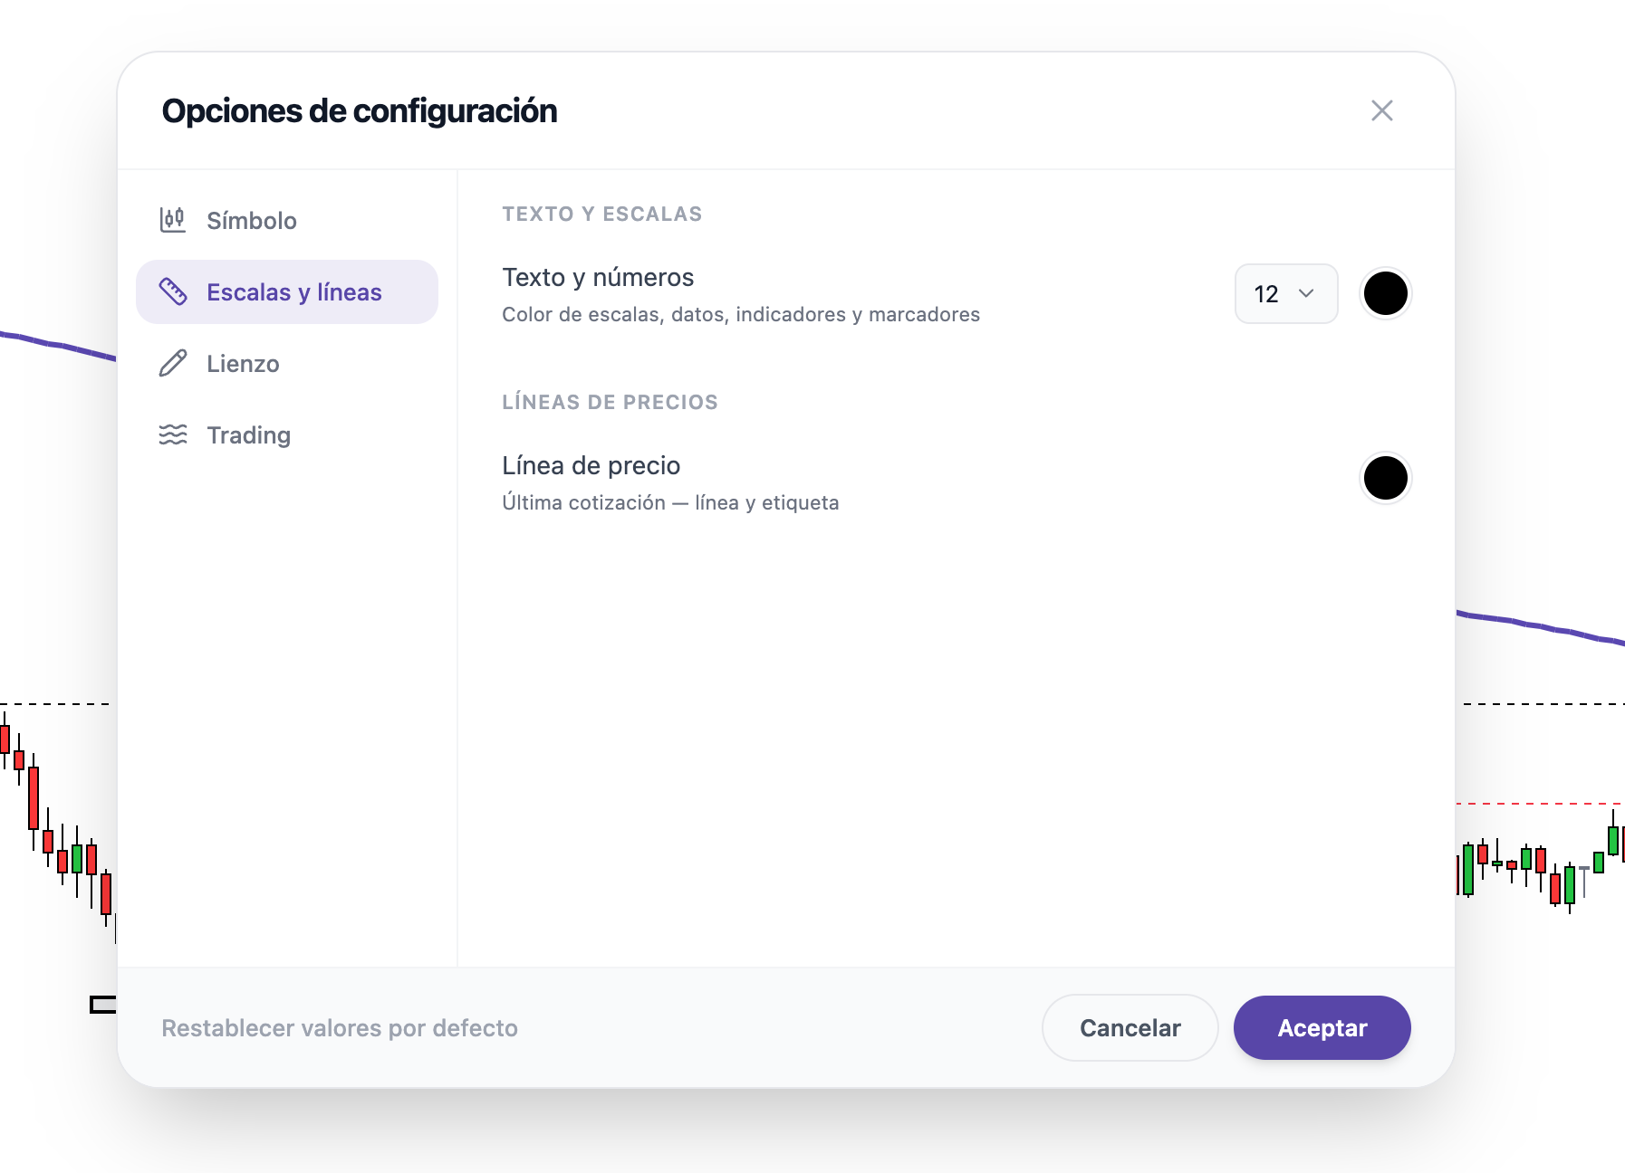
Task: Click Restablecer valores por defecto
Action: (x=340, y=1028)
